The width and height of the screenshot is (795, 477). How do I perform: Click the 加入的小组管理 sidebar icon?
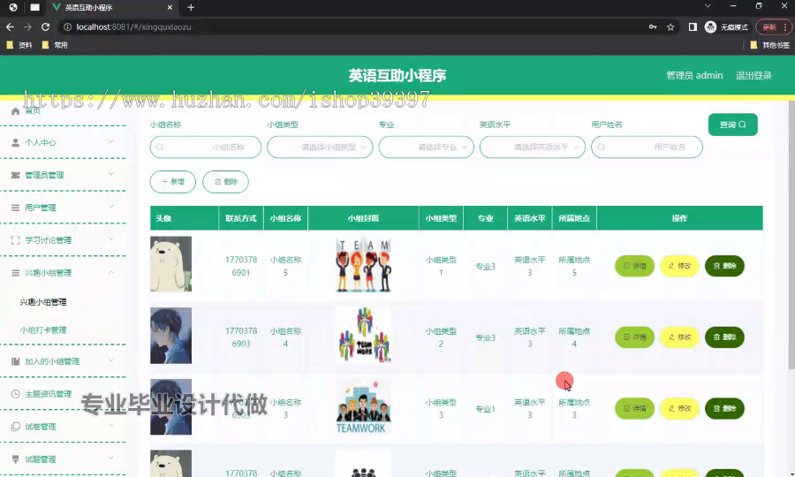click(x=15, y=361)
